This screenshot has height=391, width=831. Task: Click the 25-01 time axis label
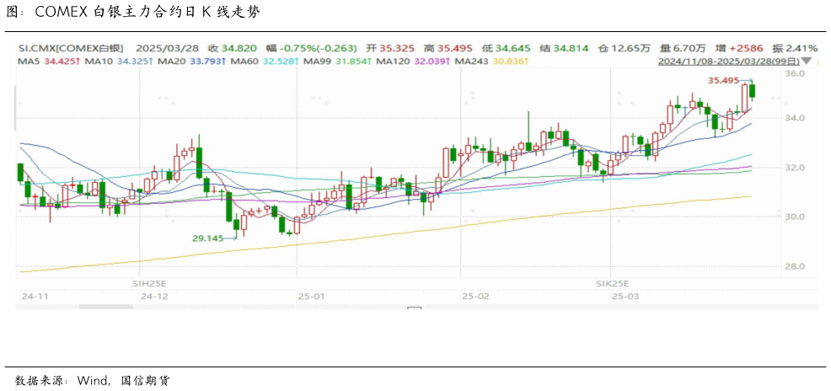[310, 296]
